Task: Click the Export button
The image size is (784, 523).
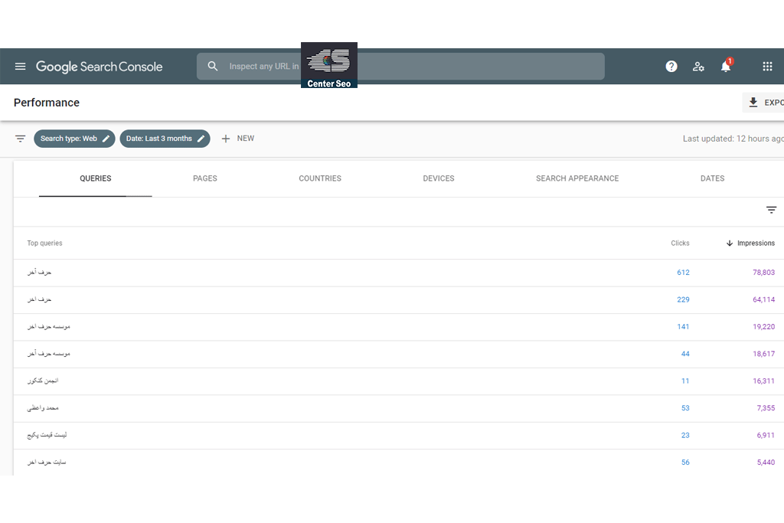Action: tap(764, 103)
